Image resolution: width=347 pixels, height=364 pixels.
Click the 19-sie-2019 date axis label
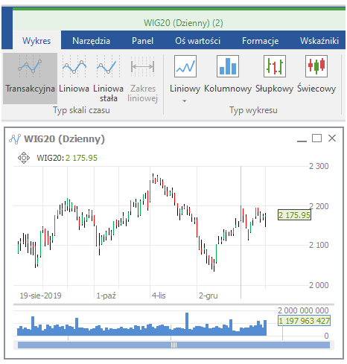40,296
